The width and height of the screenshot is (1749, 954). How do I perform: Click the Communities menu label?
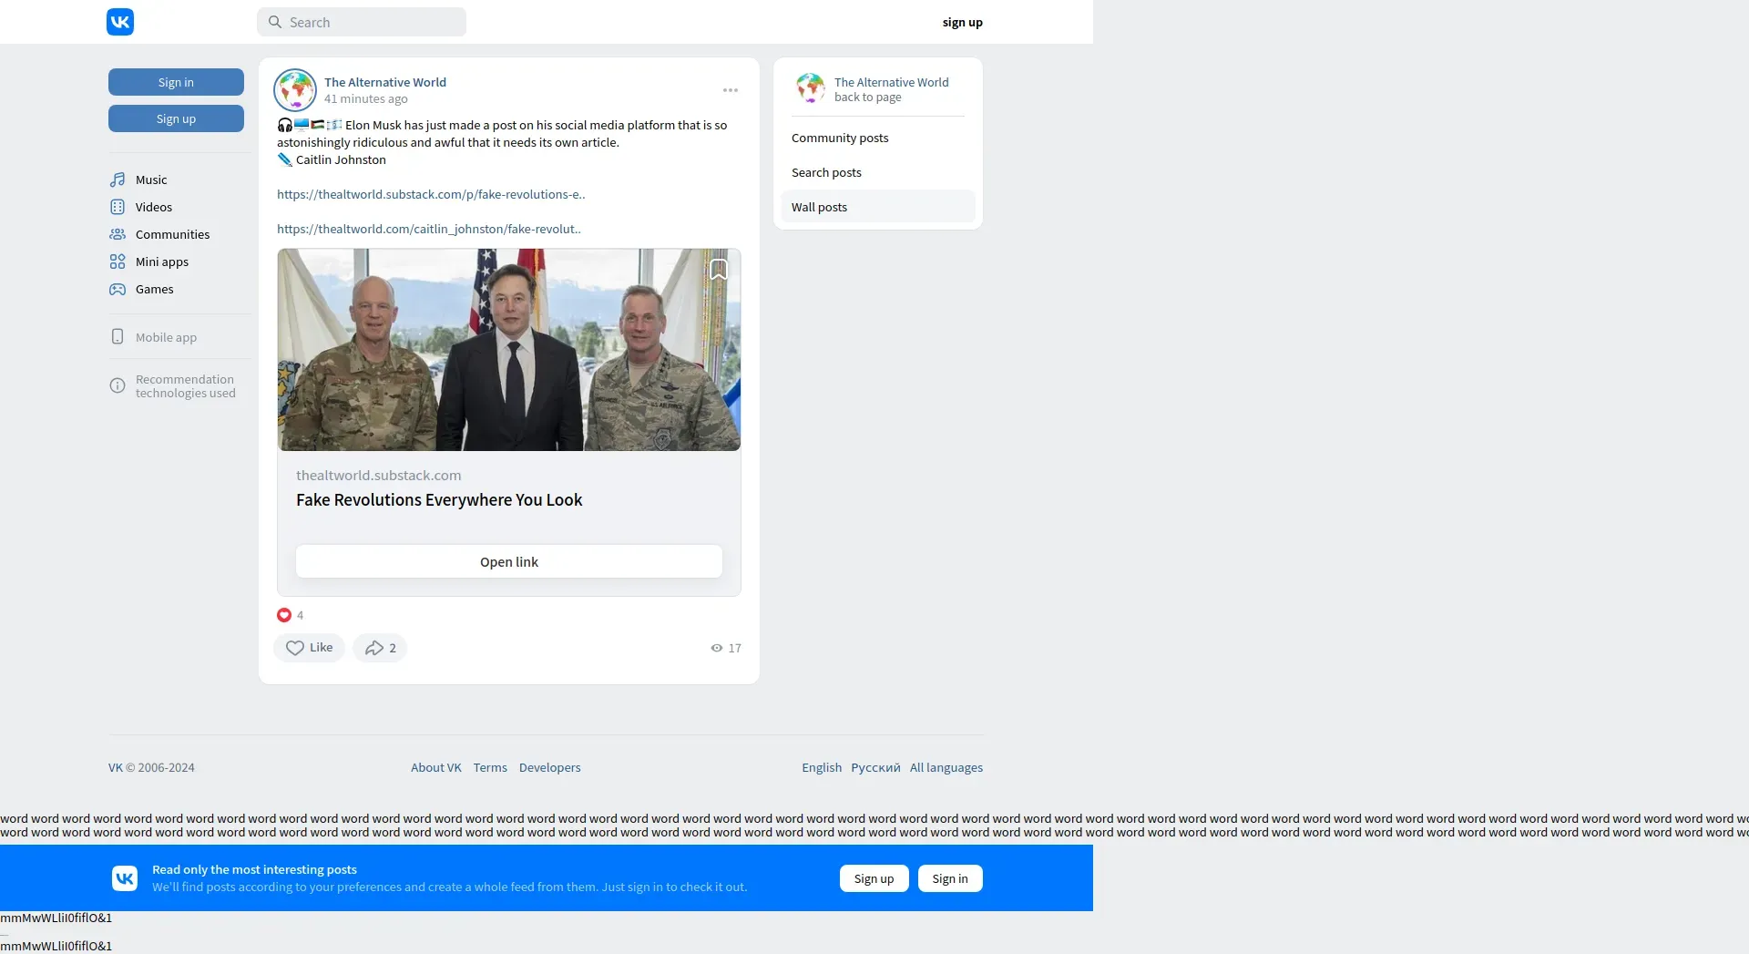pyautogui.click(x=173, y=234)
